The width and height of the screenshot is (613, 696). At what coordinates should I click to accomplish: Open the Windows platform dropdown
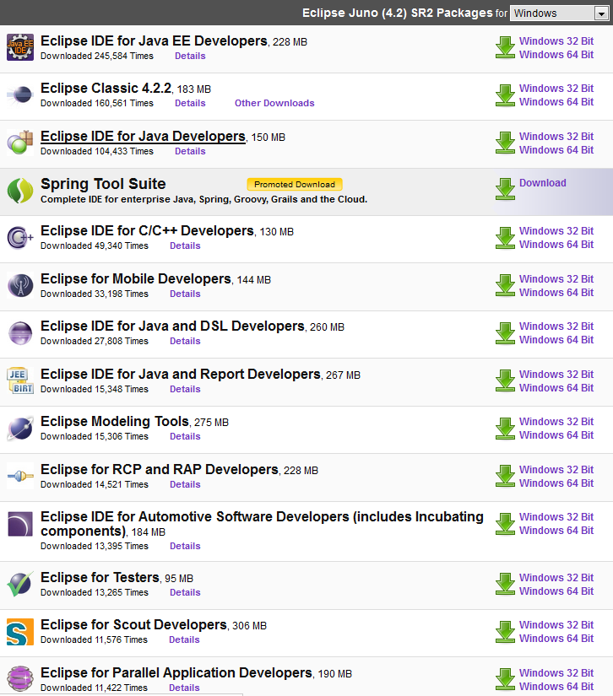click(559, 13)
